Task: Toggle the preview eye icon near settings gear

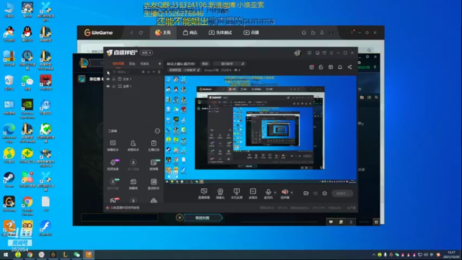Action: 315,194
